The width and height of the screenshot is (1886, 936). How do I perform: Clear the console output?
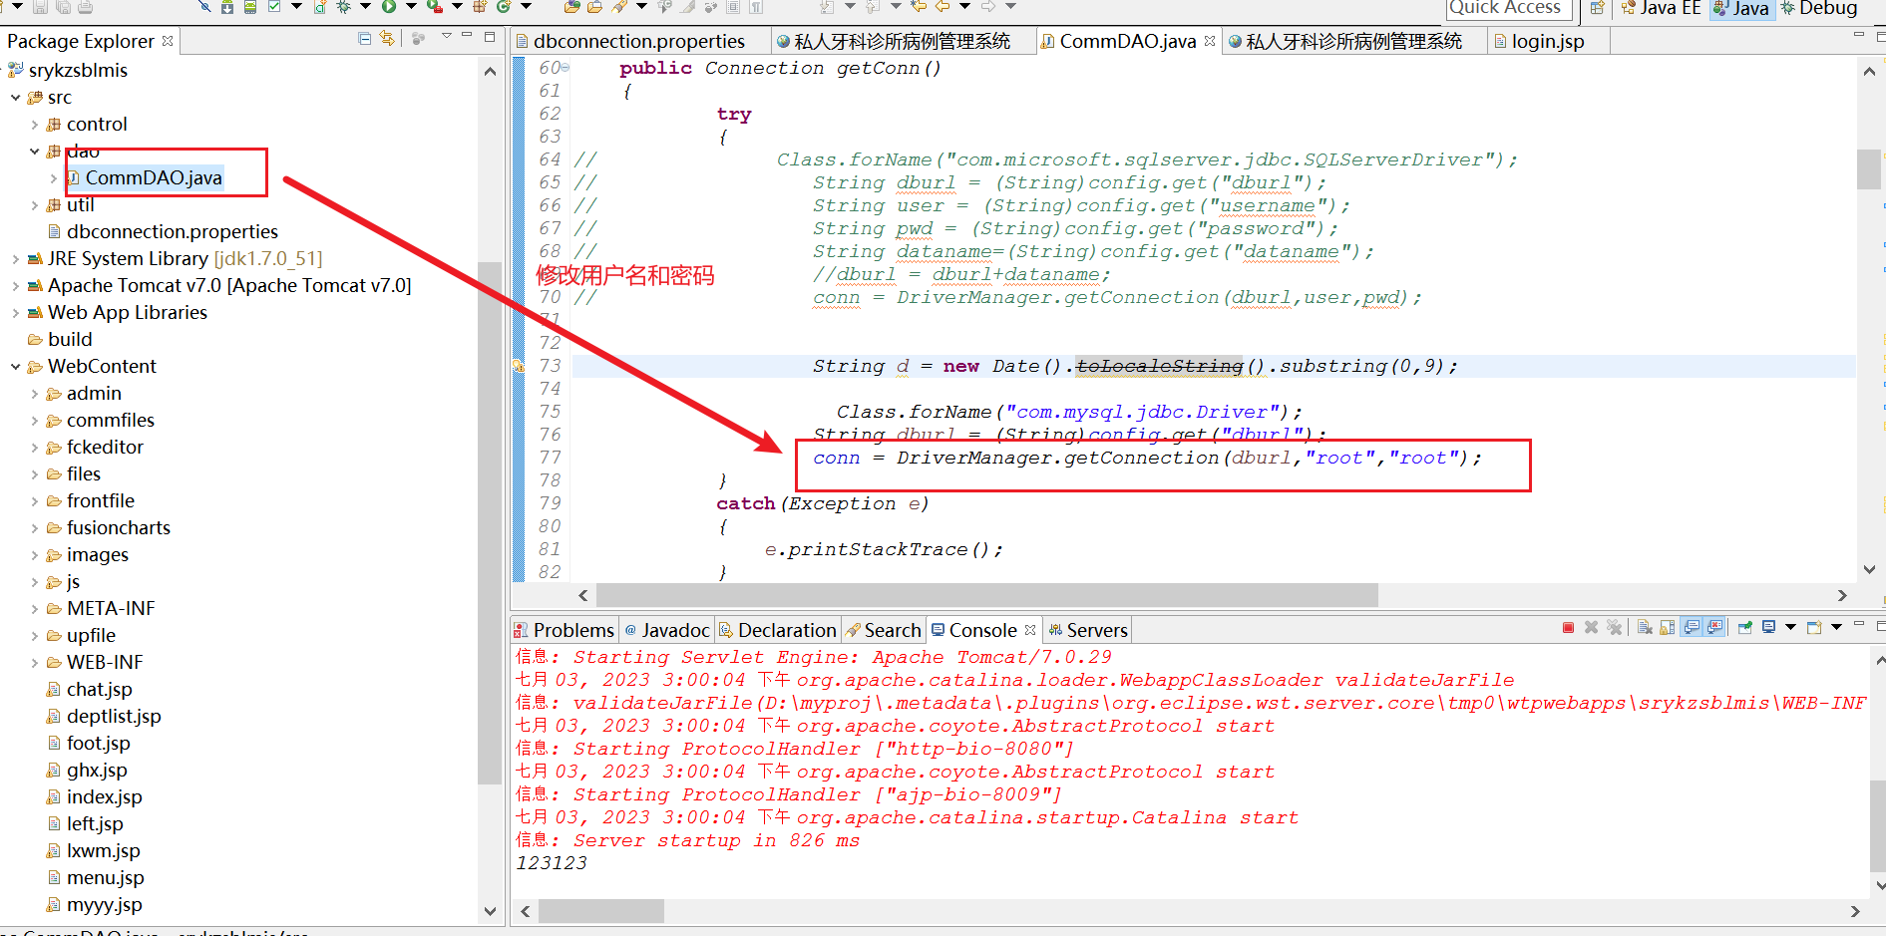click(x=1645, y=628)
